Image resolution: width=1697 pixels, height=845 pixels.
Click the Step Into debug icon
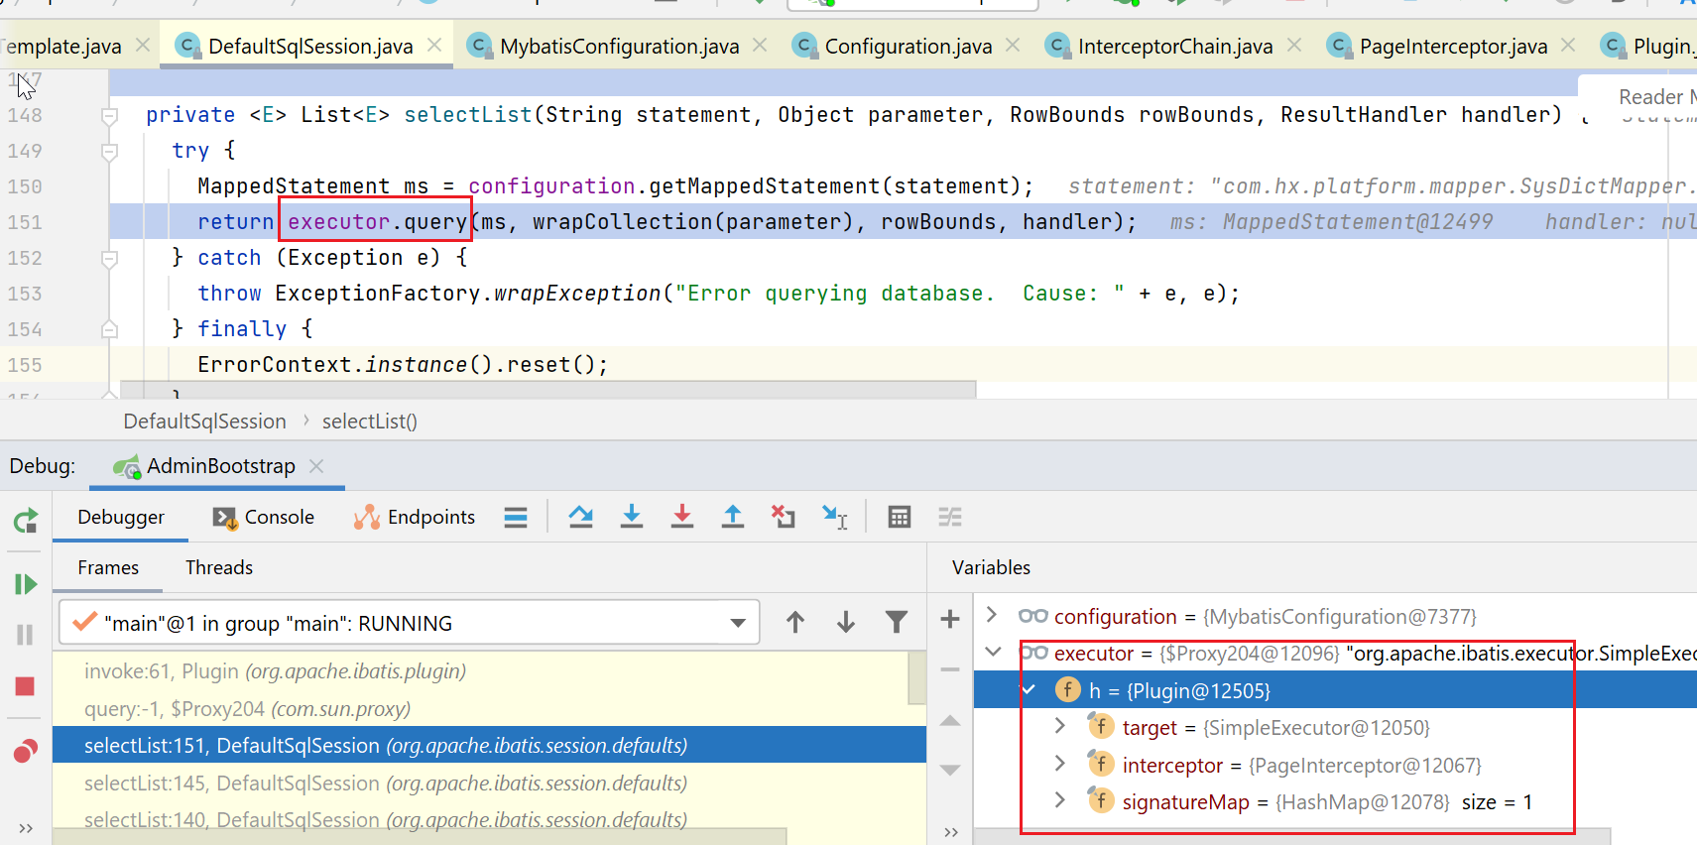click(632, 517)
